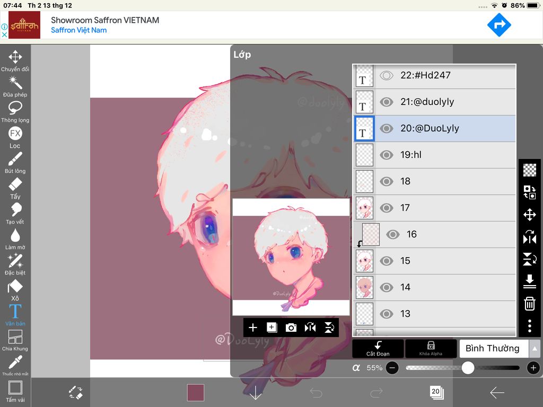
Task: Show hidden layer 22:#Hd247
Action: click(x=387, y=75)
